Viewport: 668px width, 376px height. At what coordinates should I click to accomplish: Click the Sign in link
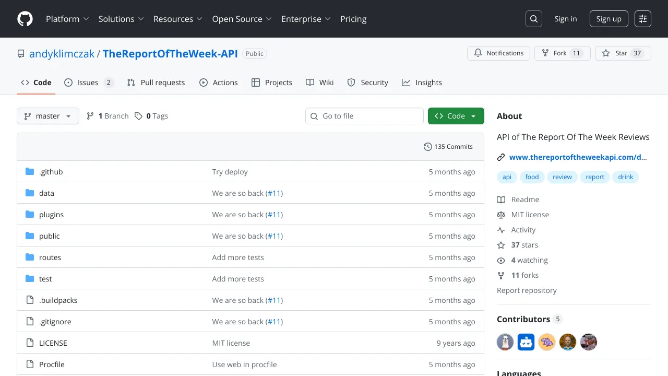[566, 19]
